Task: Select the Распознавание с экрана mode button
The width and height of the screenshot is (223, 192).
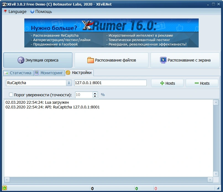Action: pos(185,60)
